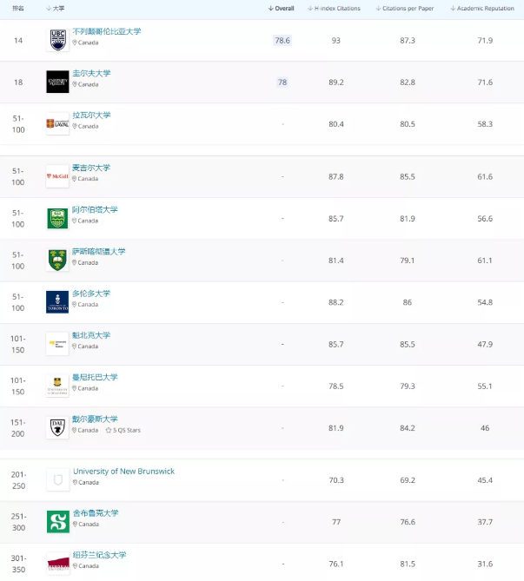This screenshot has height=581, width=524.
Task: Click the placeholder logo for New Brunswick
Action: coord(58,480)
